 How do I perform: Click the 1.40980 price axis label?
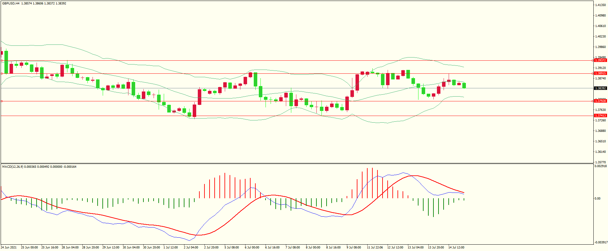pyautogui.click(x=601, y=16)
